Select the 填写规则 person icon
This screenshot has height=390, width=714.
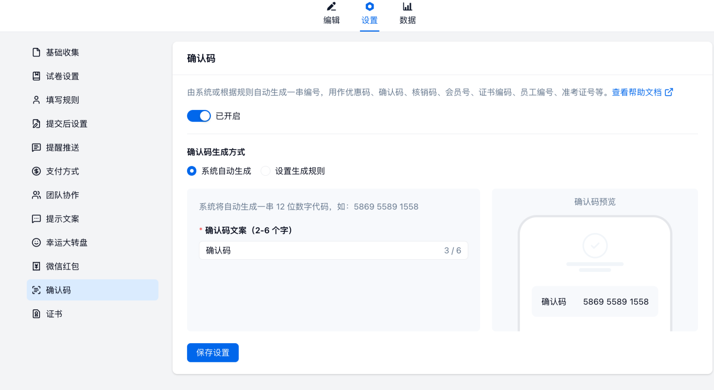point(36,100)
